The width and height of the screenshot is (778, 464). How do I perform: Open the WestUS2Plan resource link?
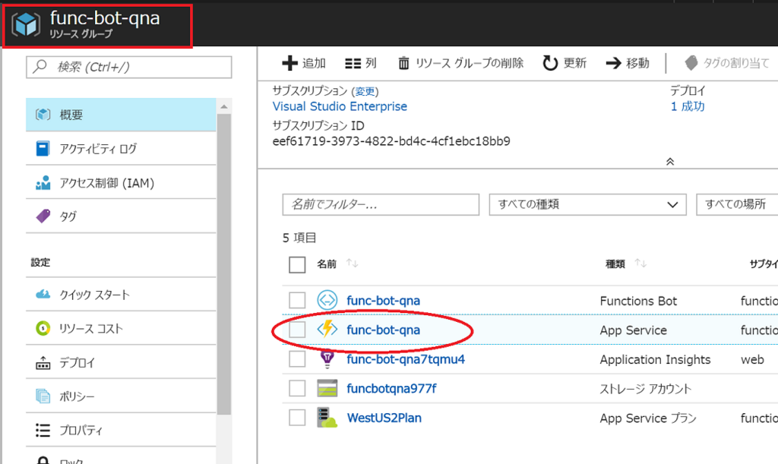click(384, 418)
